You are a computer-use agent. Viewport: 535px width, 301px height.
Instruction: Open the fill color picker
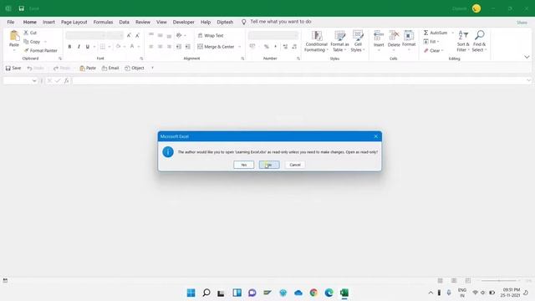click(x=119, y=47)
